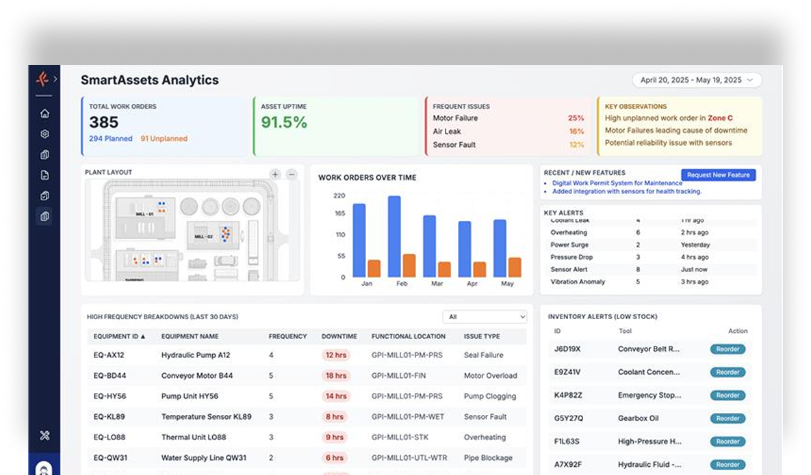Reorder item J6D19X Conveyor Belt
The width and height of the screenshot is (811, 475).
point(728,349)
